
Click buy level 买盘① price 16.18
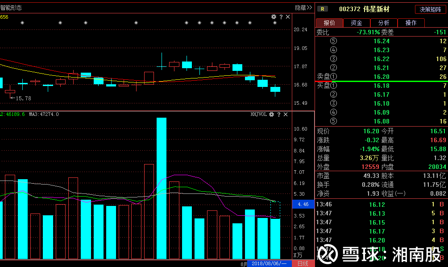[382, 86]
